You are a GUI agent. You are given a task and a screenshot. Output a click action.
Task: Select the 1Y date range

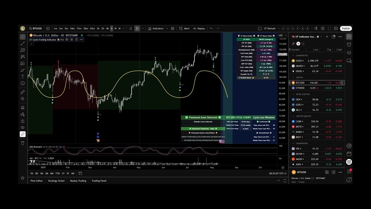63,174
